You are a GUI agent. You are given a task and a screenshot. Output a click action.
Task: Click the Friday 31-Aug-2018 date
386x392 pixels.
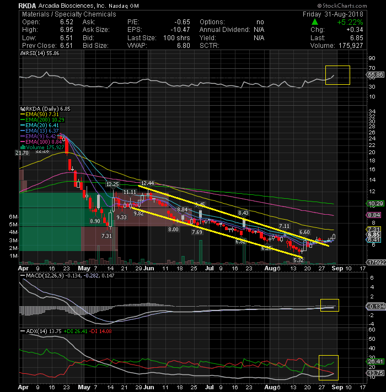tap(333, 14)
